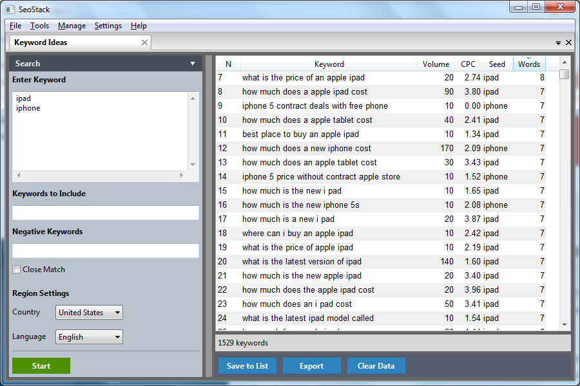Collapse the Search panel arrow

(x=192, y=64)
